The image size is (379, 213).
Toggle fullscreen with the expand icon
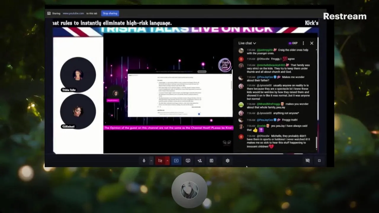(319, 161)
